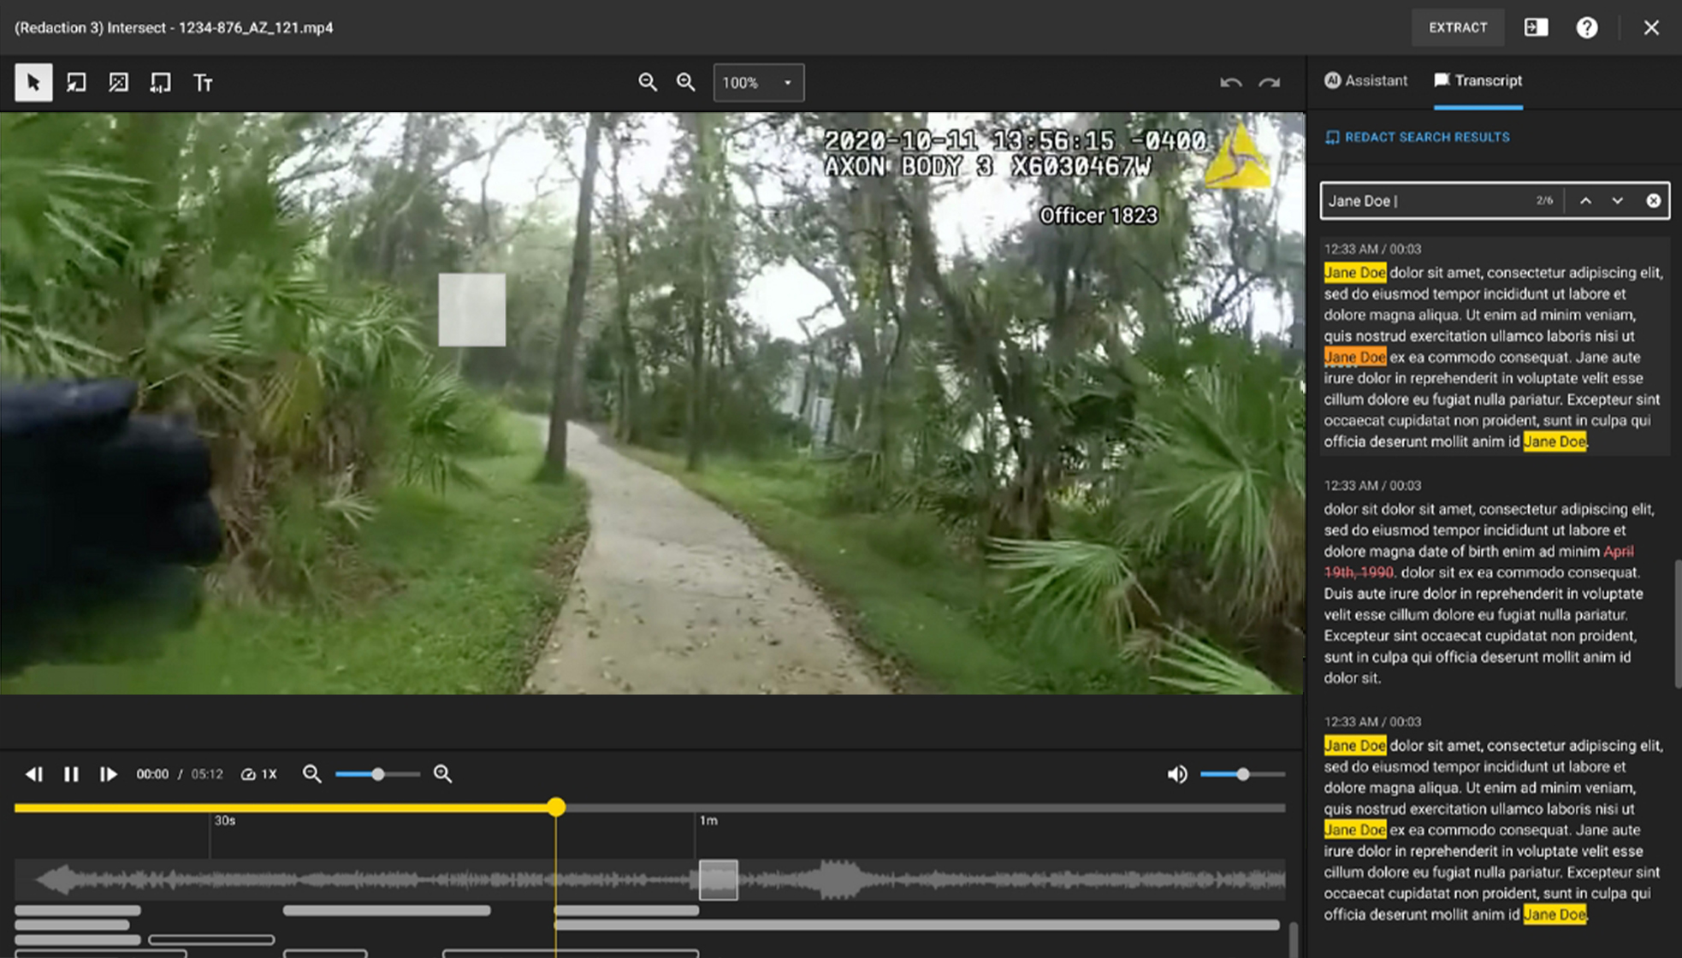Click the image redaction tool icon

point(118,82)
